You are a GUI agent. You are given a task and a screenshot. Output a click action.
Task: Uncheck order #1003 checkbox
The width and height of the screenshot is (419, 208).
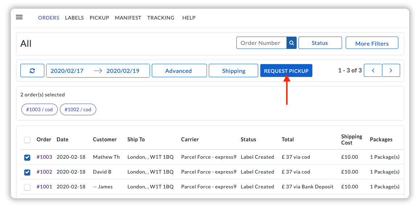click(x=27, y=157)
